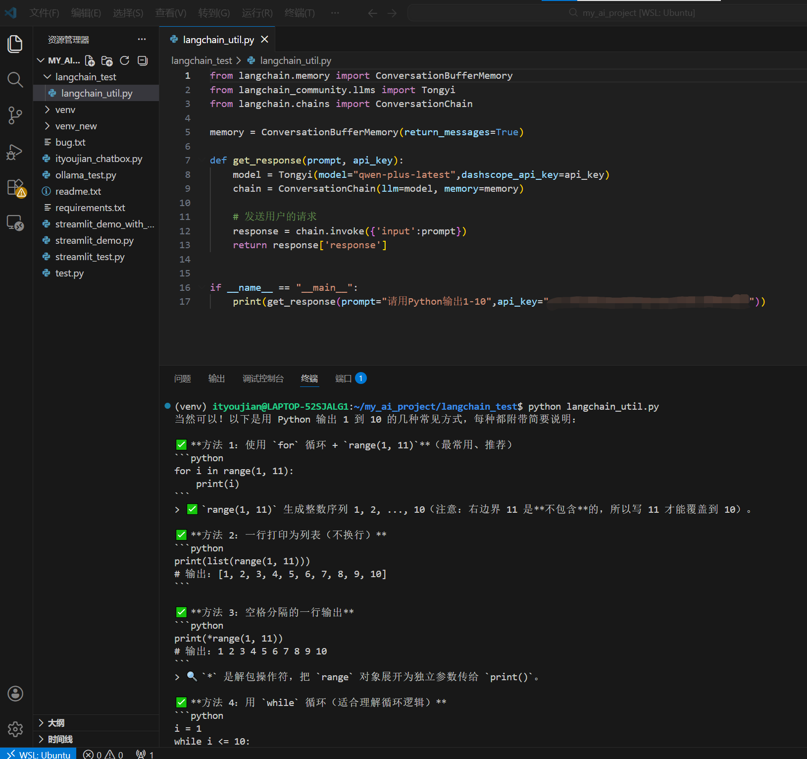Create a new folder in explorer
807x759 pixels.
tap(107, 60)
